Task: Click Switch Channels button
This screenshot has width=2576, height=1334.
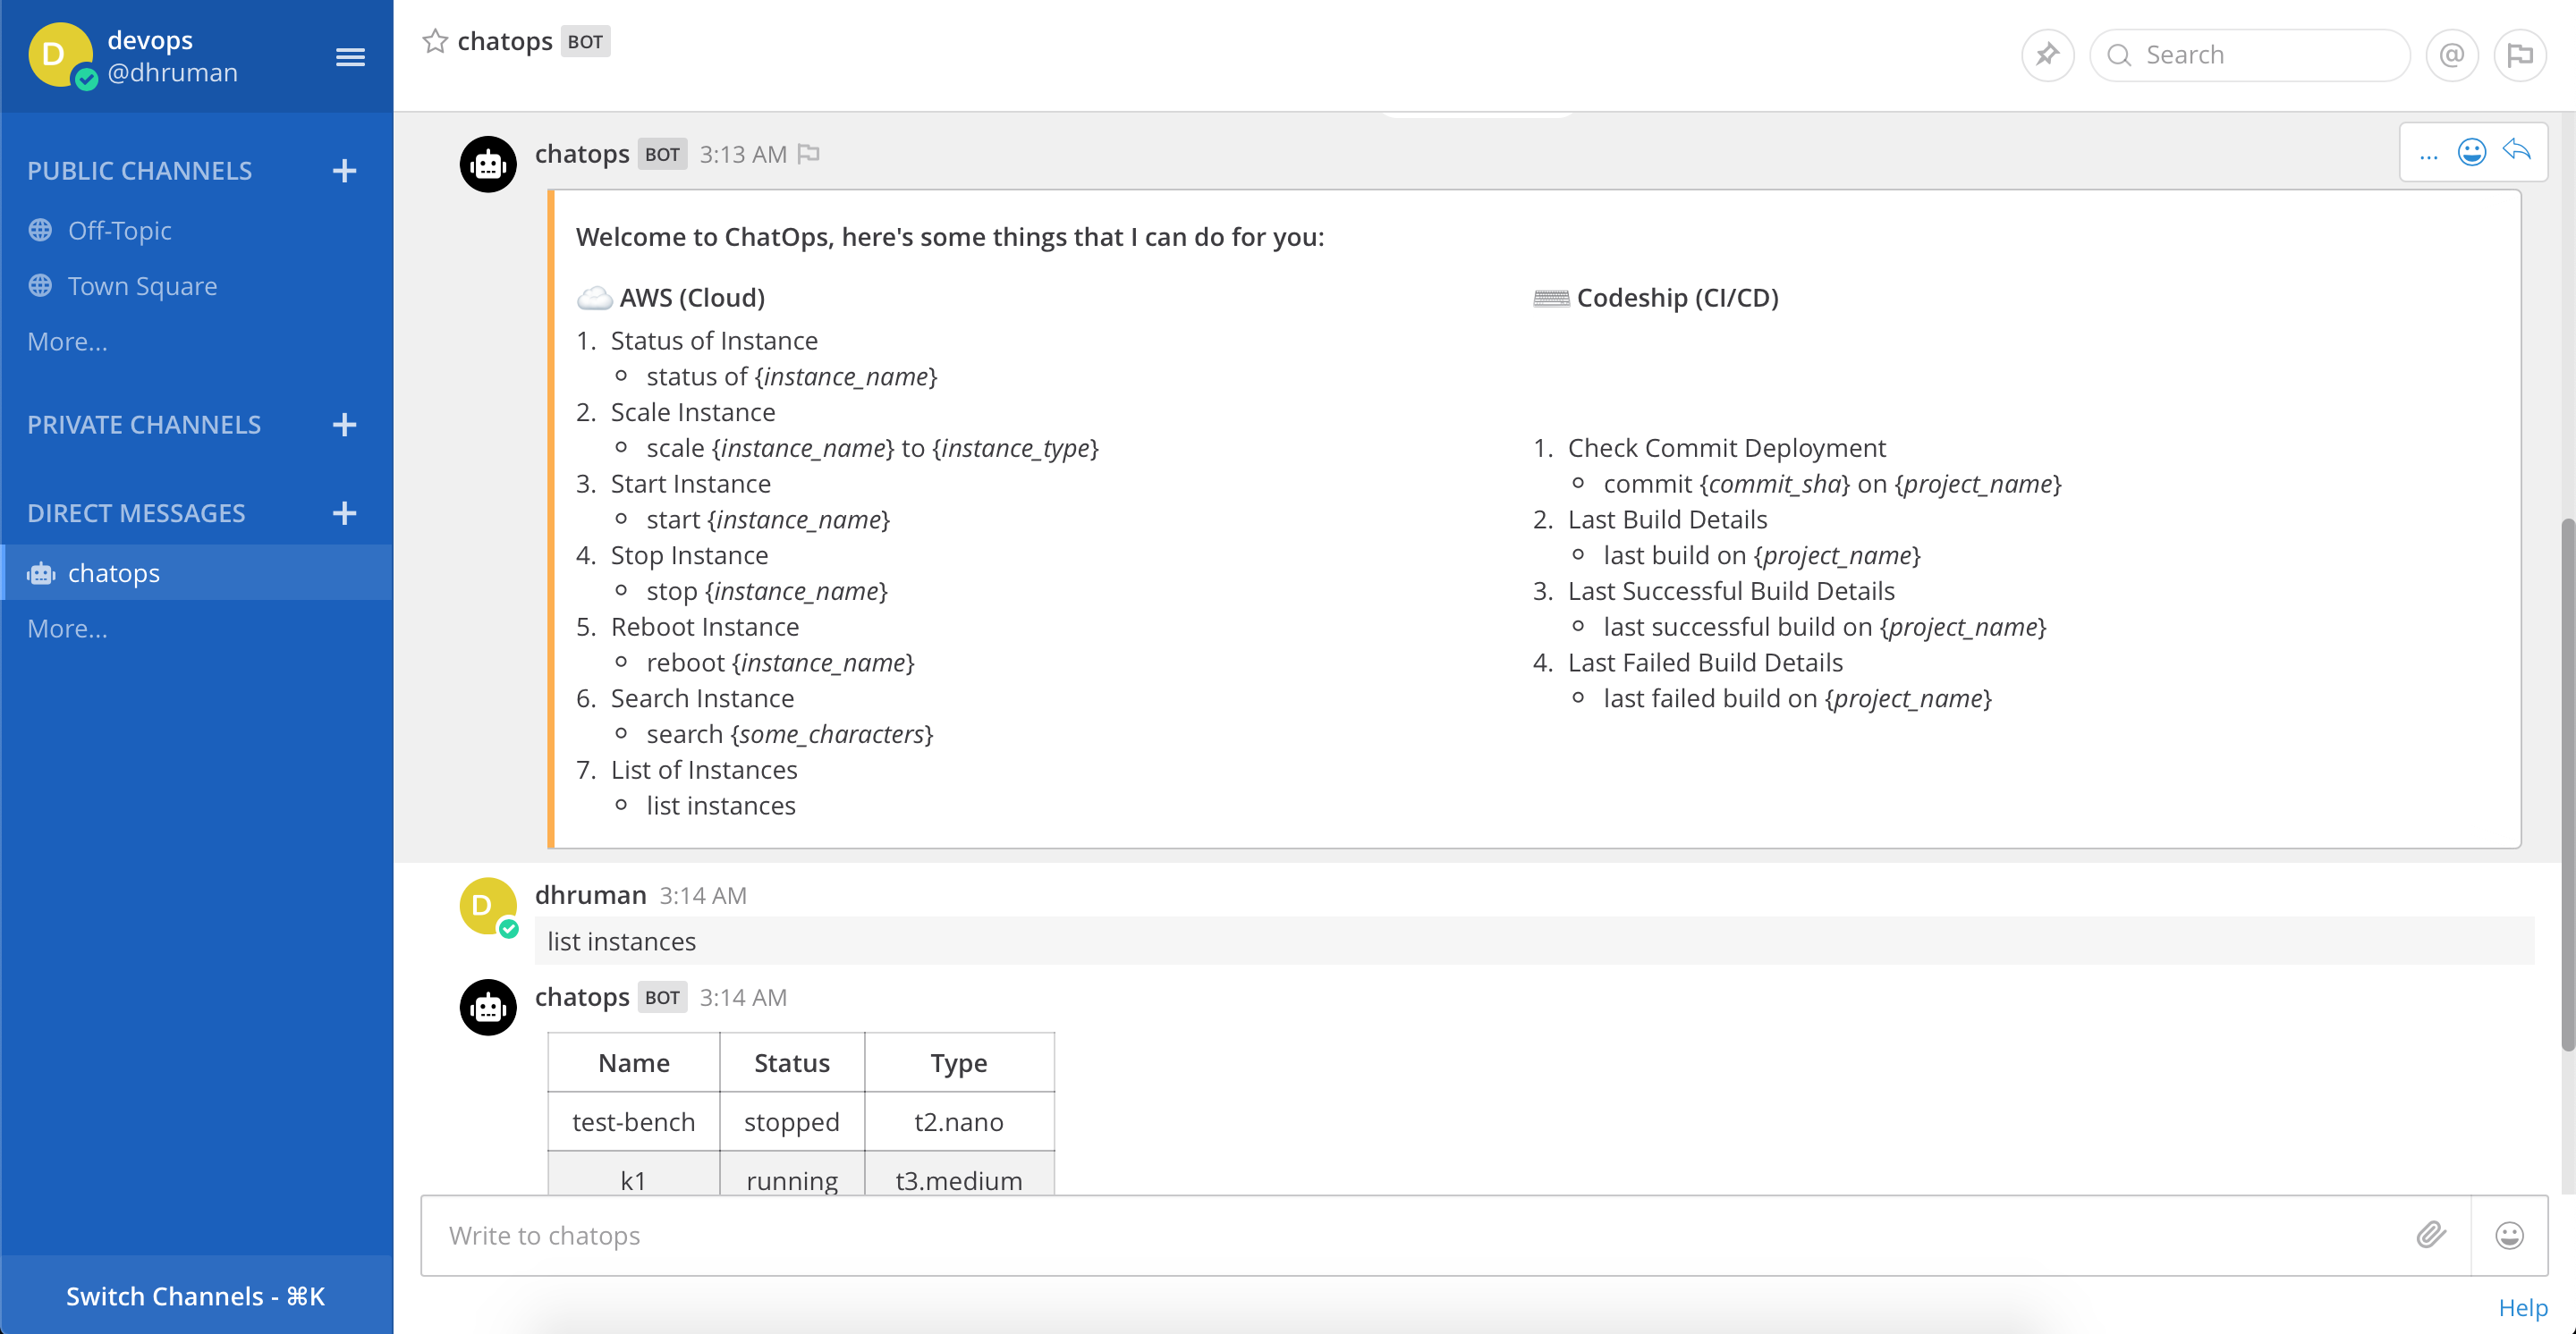Action: (196, 1296)
